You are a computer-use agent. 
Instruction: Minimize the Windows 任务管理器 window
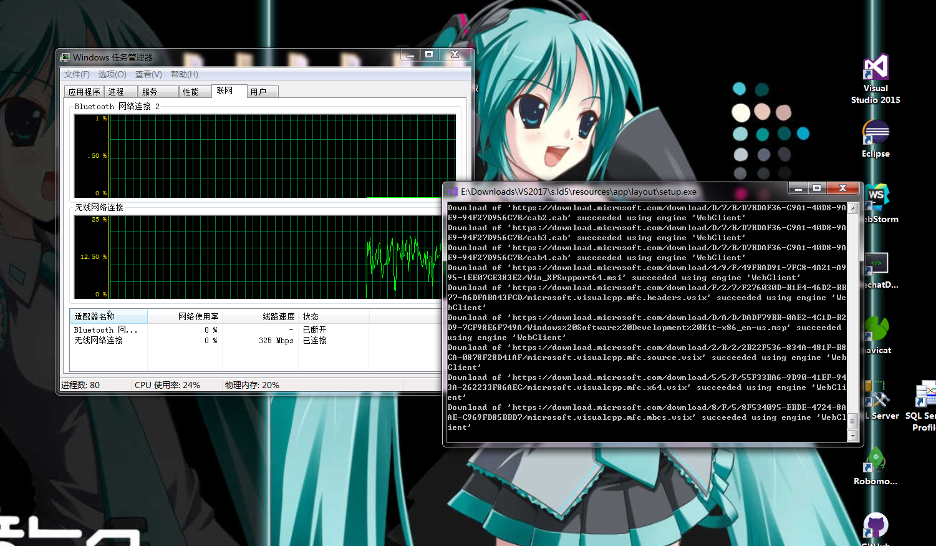coord(410,56)
